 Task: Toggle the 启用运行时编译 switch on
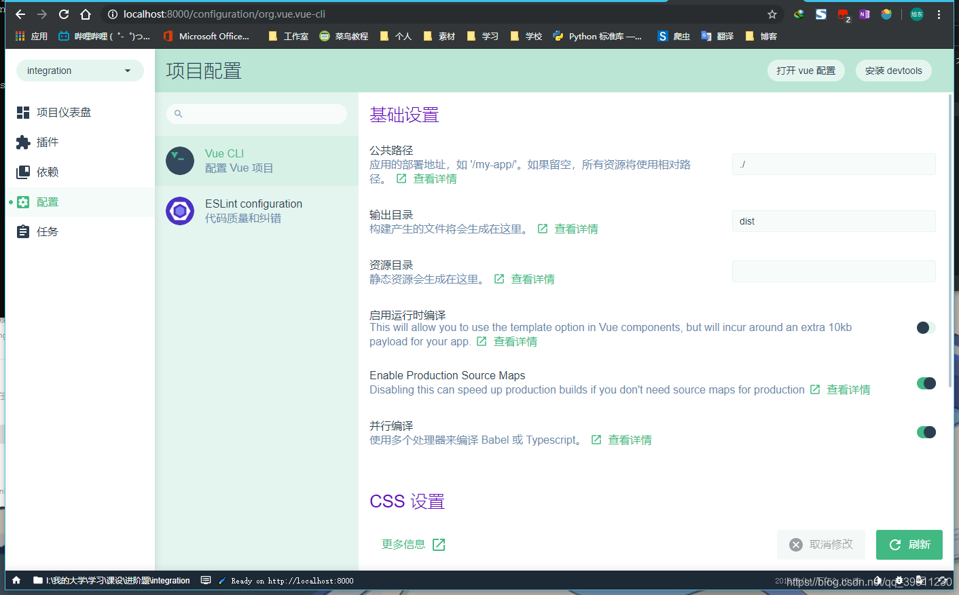(x=926, y=328)
